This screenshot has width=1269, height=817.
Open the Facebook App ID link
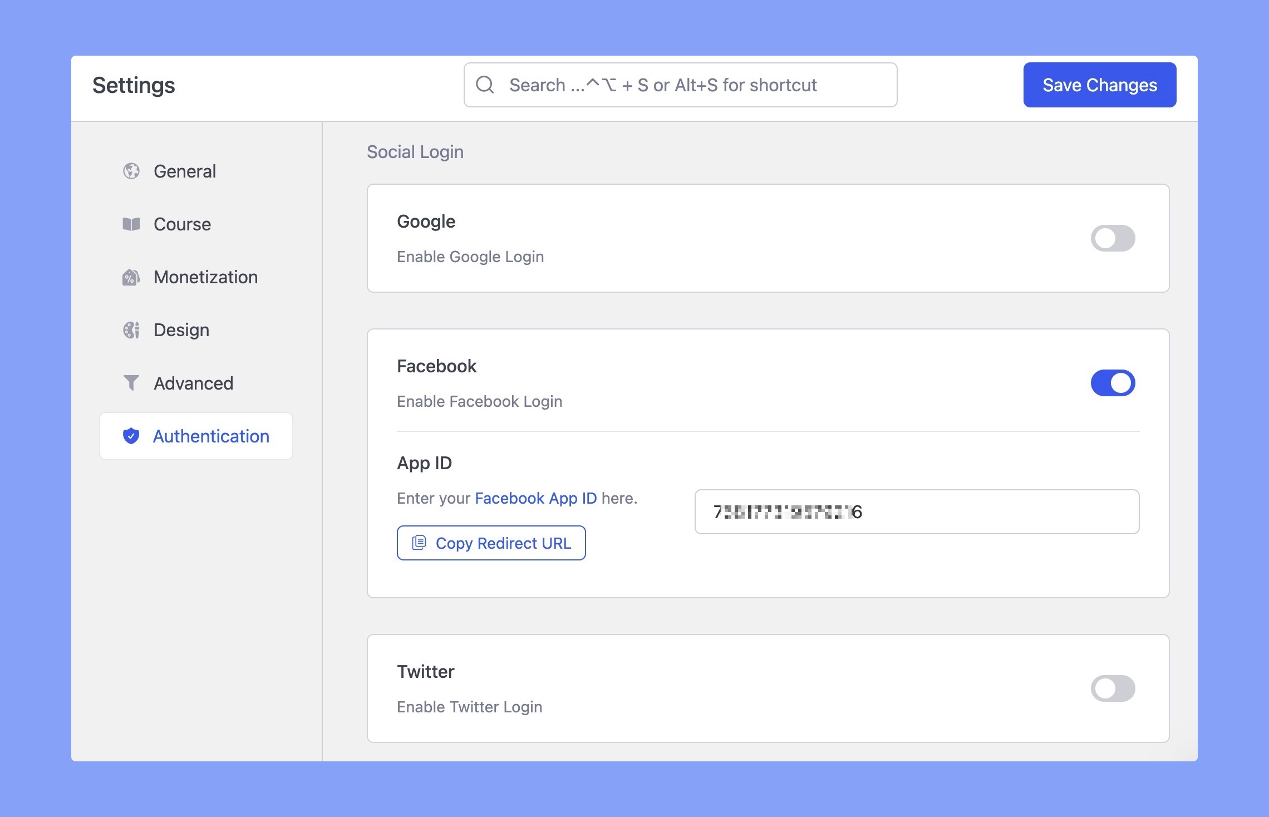pyautogui.click(x=536, y=498)
